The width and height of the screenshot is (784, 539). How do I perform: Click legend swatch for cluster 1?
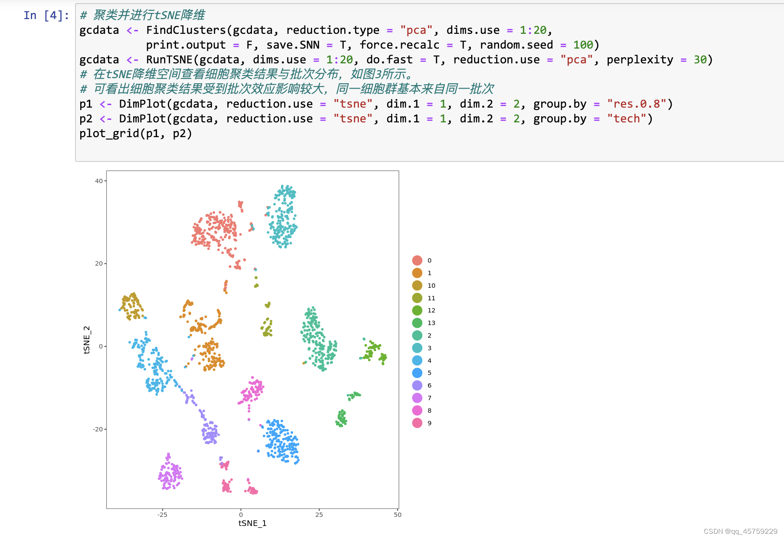pos(417,273)
